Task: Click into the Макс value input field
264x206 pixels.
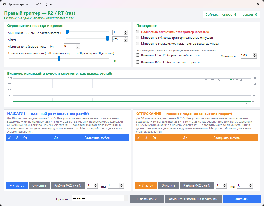Action: 118,39
